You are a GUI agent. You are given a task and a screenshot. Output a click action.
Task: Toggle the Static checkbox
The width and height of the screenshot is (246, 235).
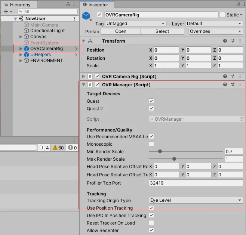click(x=222, y=15)
